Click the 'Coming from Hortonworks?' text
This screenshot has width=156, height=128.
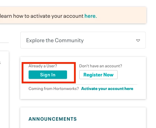[x=54, y=89]
